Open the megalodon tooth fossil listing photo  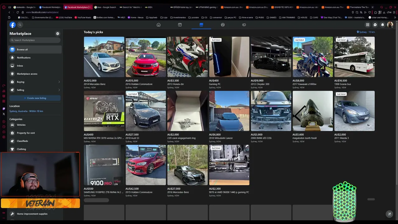[313, 111]
